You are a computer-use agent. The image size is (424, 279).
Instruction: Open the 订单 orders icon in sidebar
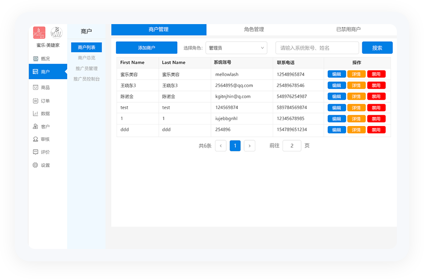click(x=35, y=101)
